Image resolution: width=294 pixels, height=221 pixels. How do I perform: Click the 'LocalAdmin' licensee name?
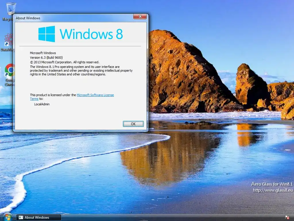42,104
